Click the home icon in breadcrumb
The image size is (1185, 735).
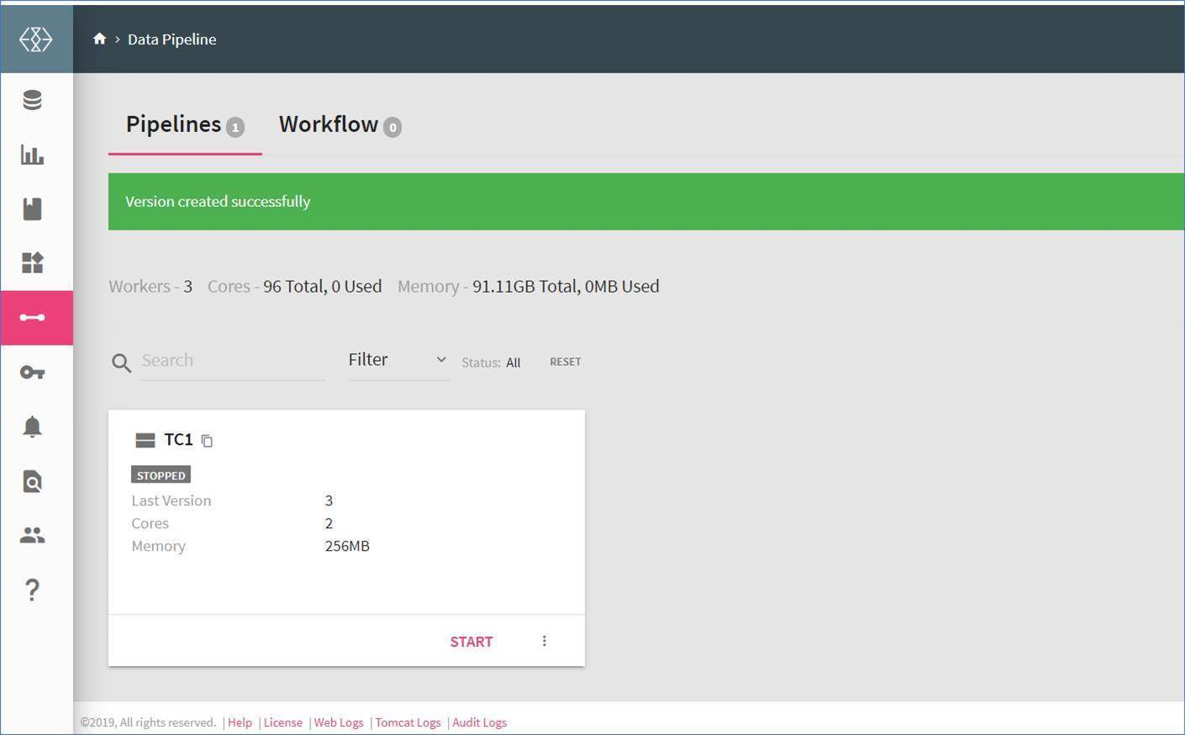[x=99, y=39]
